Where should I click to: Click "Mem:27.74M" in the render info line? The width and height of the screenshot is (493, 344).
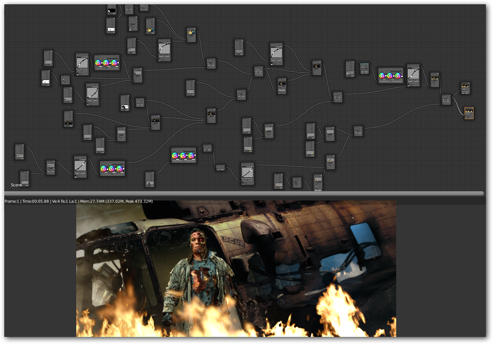click(x=92, y=201)
